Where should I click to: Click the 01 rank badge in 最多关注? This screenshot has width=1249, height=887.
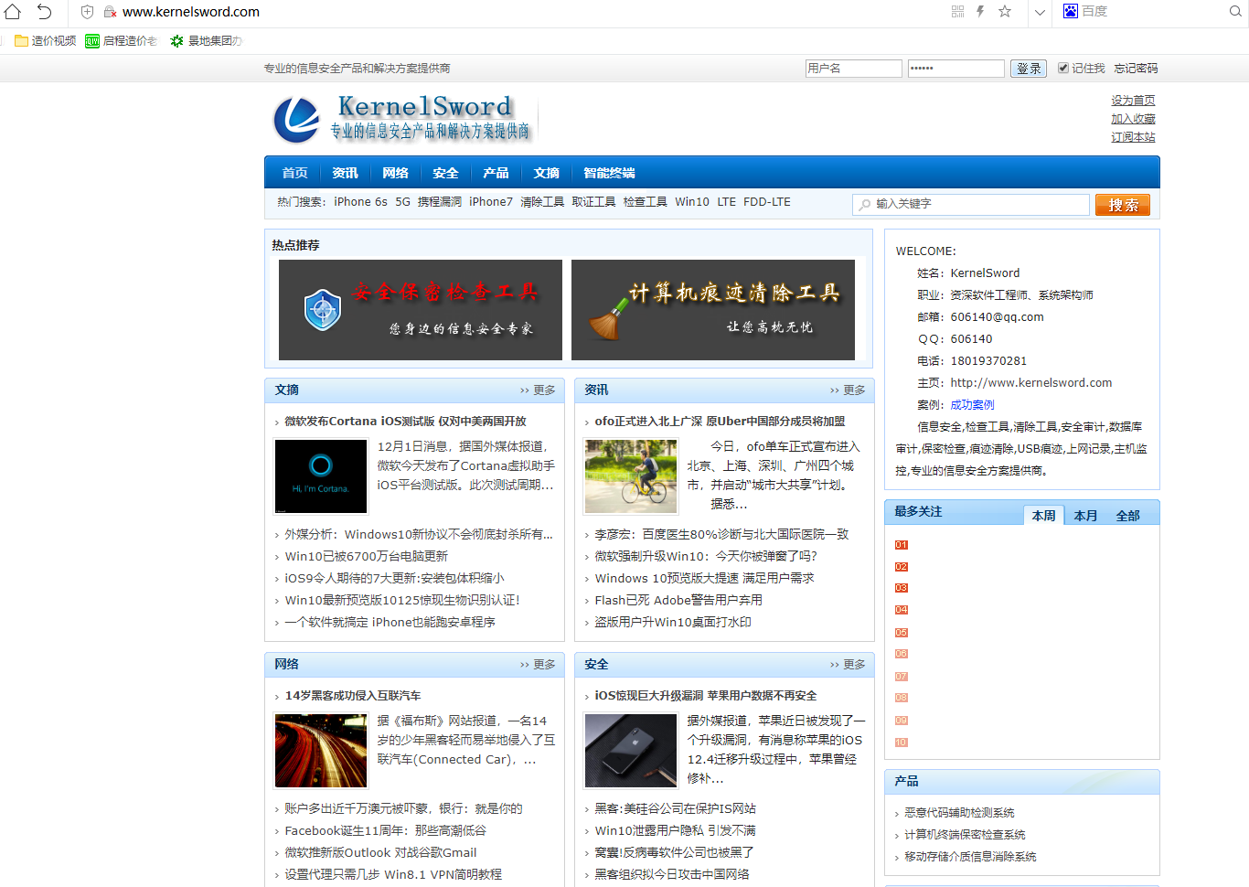coord(902,545)
